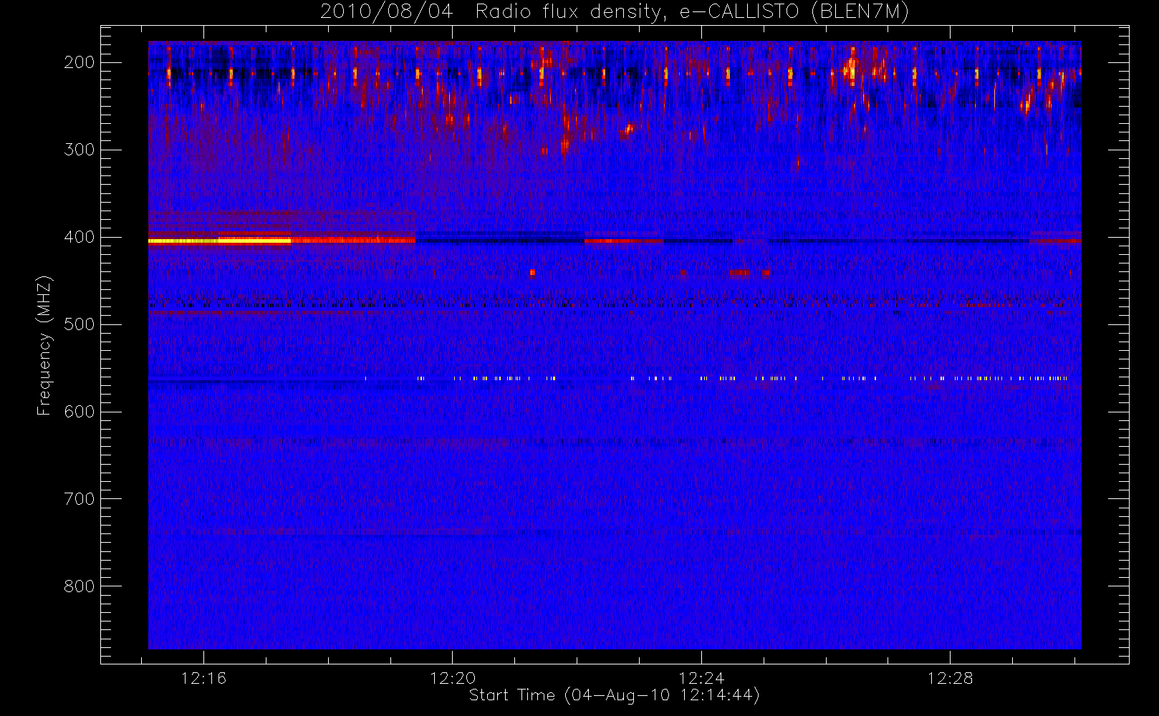Click the 300 frequency tick label
Viewport: 1159px width, 716px height.
(x=80, y=150)
